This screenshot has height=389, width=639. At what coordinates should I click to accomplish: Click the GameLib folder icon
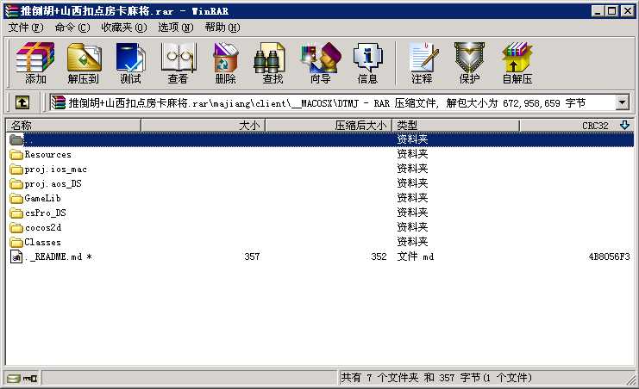coord(16,199)
